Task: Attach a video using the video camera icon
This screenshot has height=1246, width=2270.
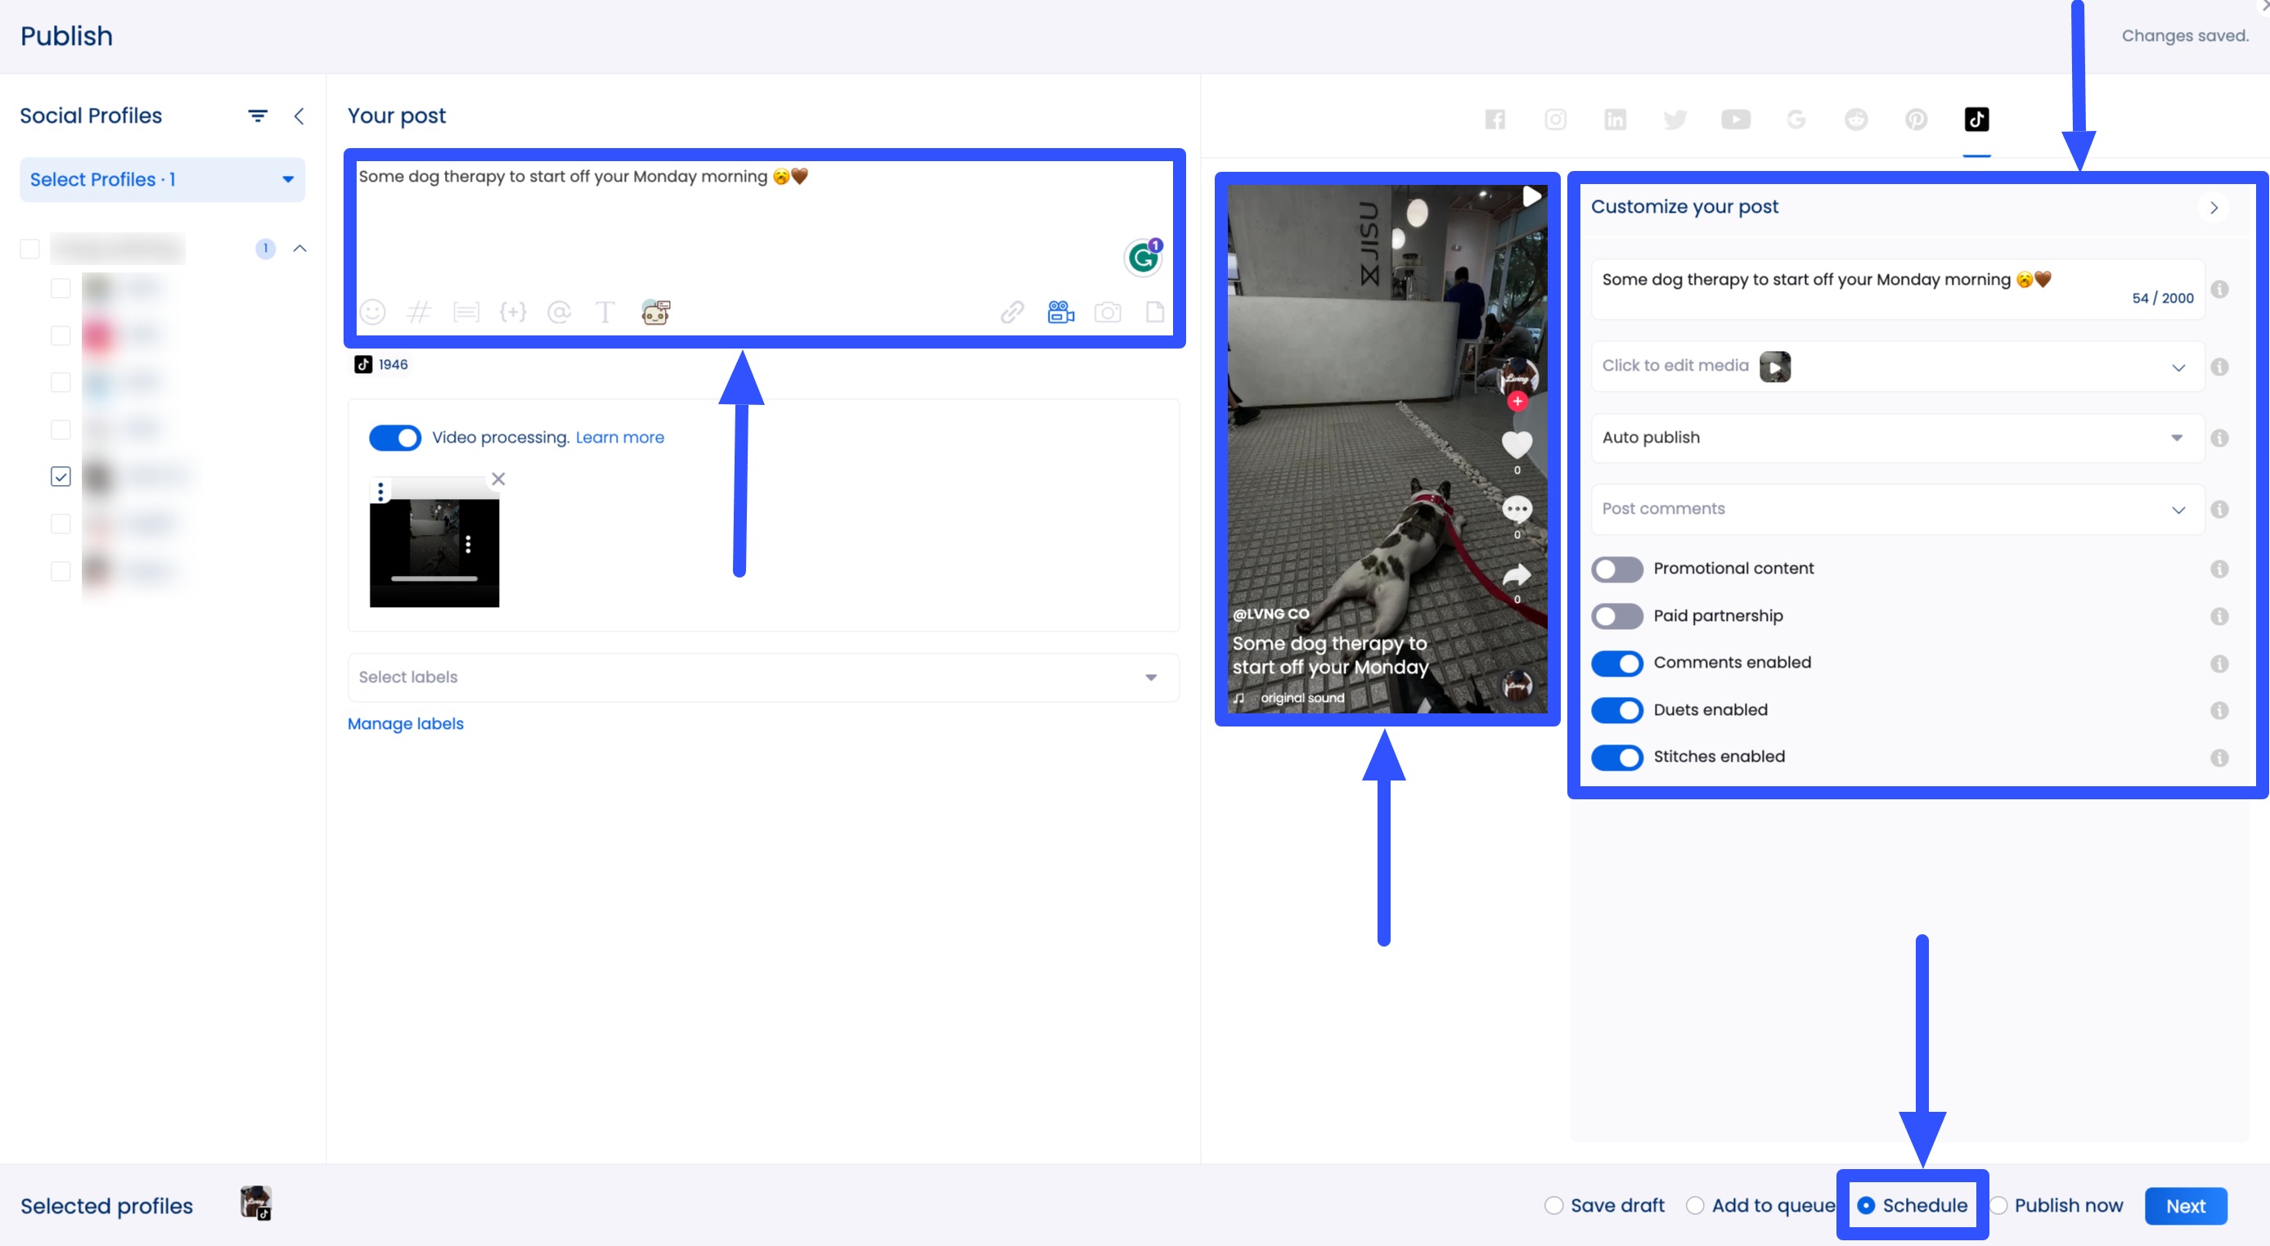Action: pyautogui.click(x=1060, y=312)
